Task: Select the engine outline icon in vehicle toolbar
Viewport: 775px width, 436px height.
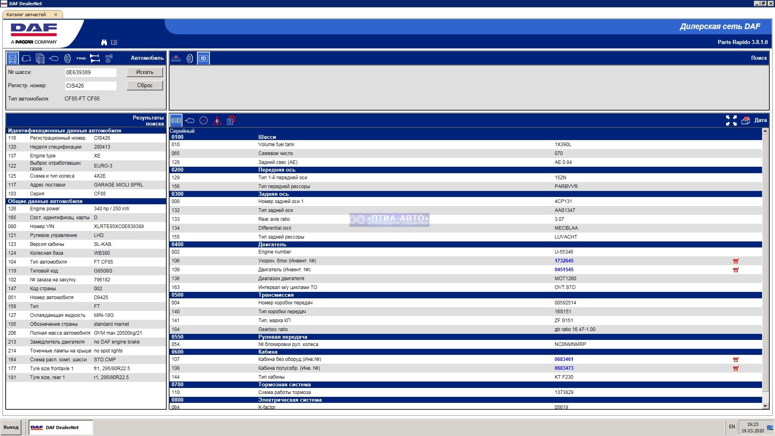Action: pyautogui.click(x=54, y=59)
